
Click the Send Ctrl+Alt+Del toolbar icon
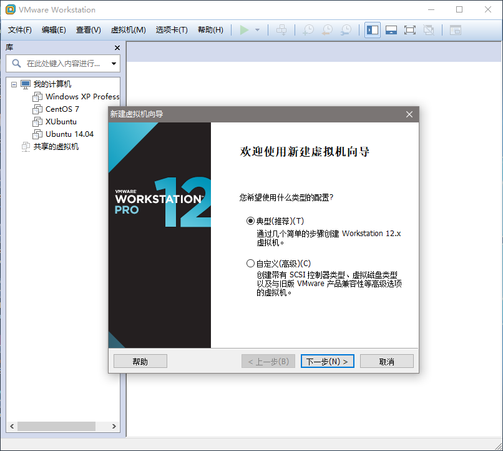coord(281,30)
